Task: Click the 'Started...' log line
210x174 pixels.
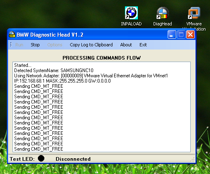Action: [23, 65]
